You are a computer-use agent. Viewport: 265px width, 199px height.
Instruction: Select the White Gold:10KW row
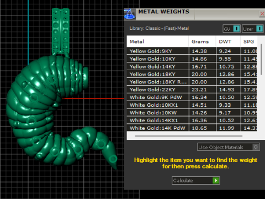point(192,113)
